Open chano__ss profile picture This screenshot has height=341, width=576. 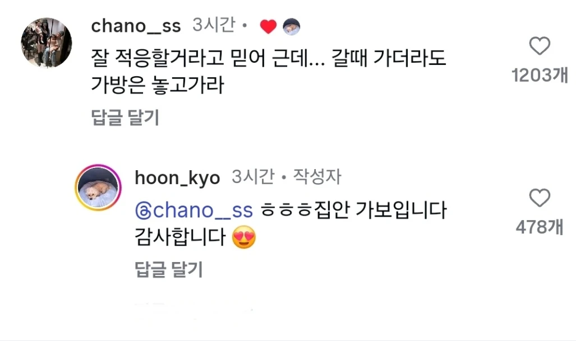[x=47, y=43]
